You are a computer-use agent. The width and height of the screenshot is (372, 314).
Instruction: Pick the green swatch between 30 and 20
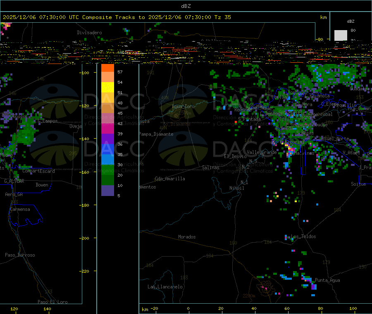(108, 170)
